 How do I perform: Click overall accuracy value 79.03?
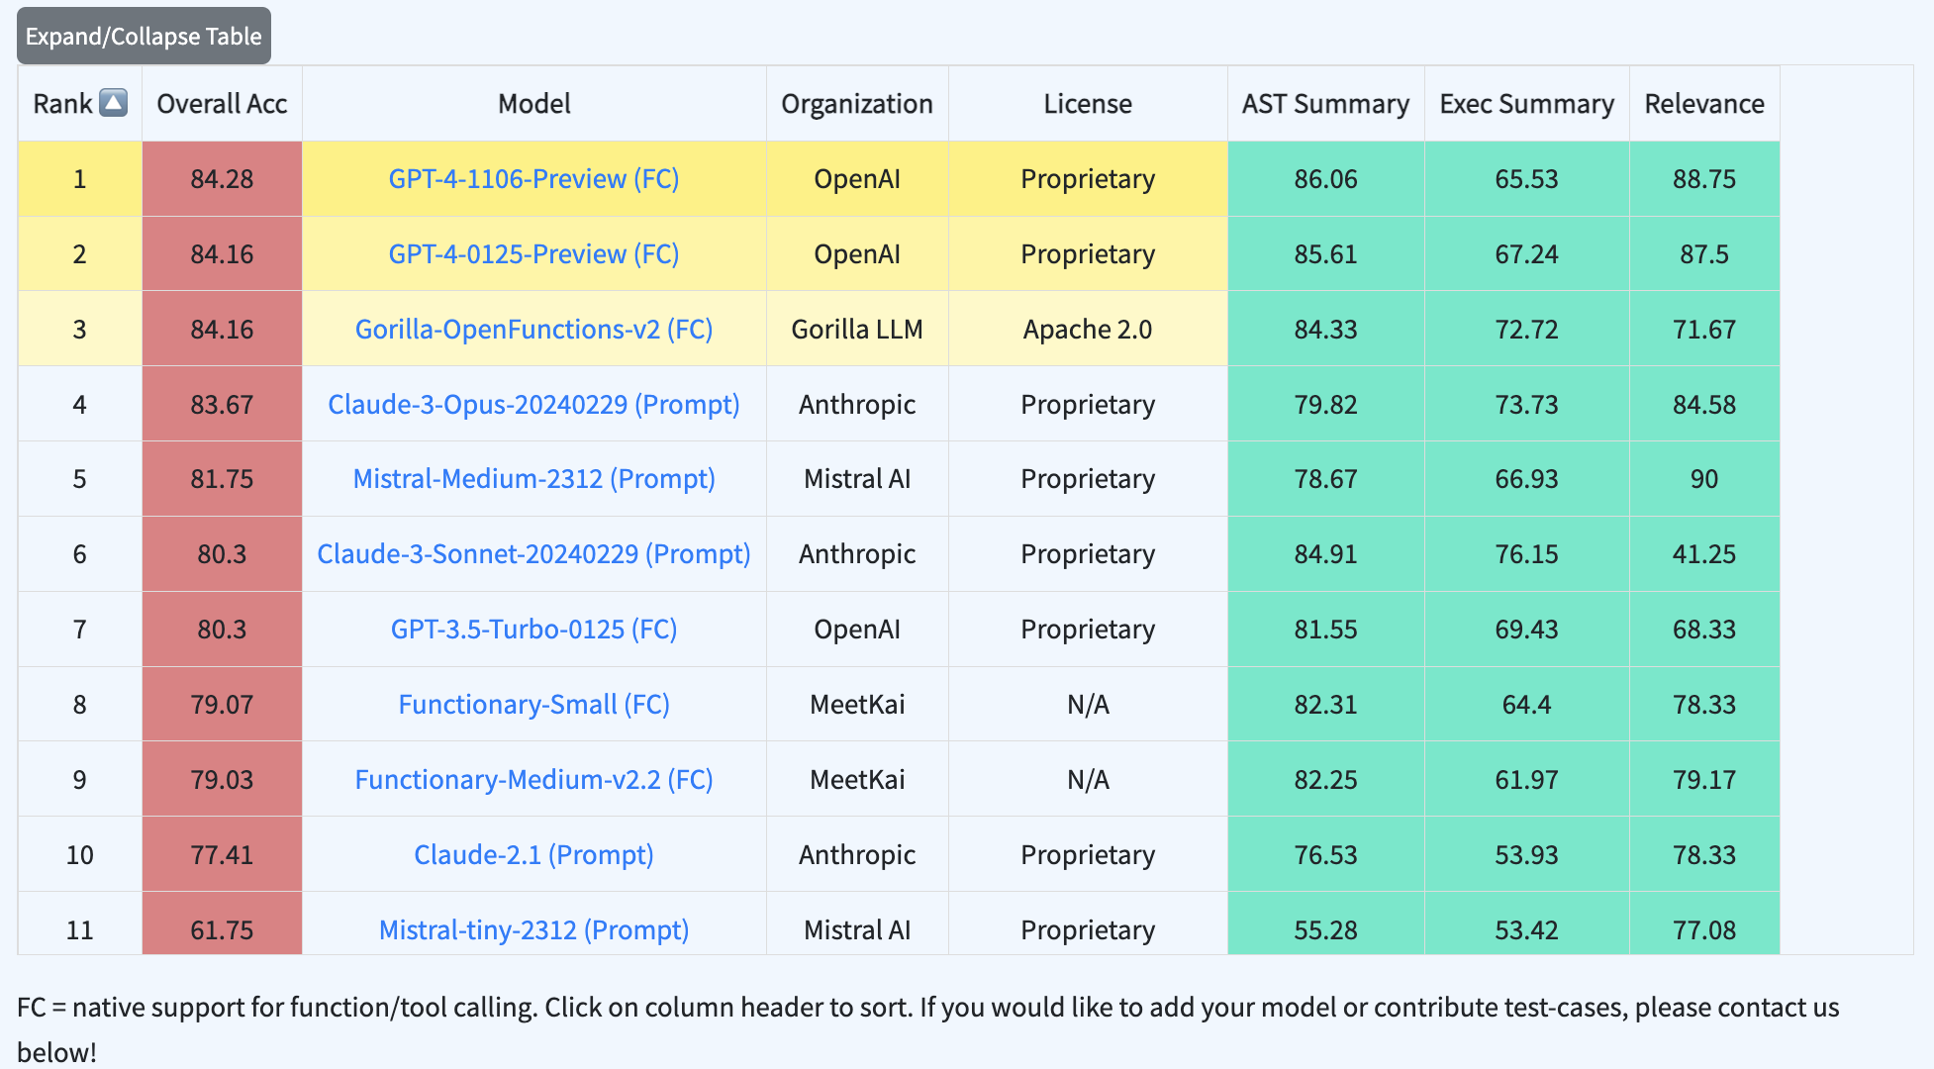tap(222, 780)
